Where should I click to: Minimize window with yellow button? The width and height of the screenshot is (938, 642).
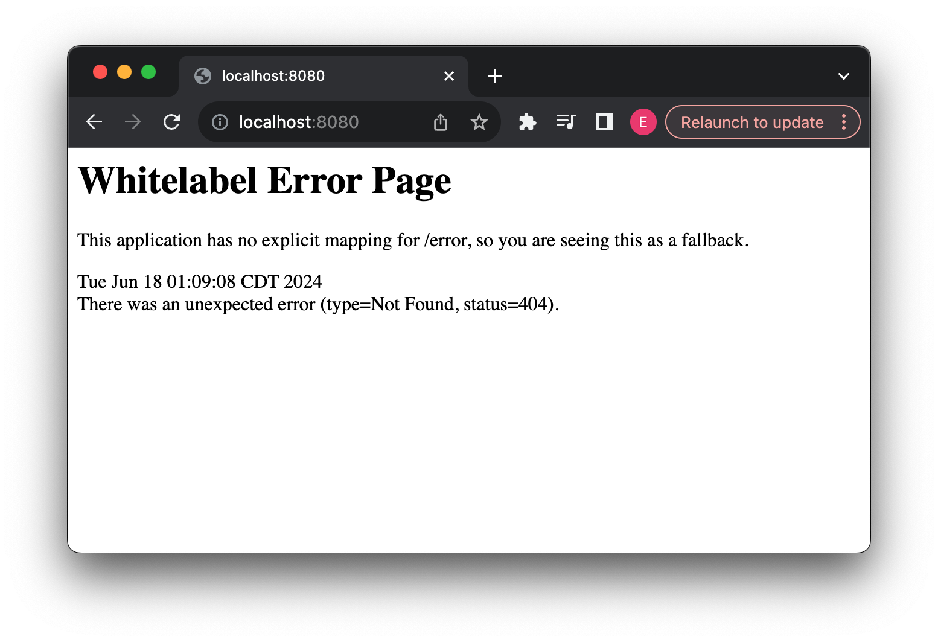(124, 72)
